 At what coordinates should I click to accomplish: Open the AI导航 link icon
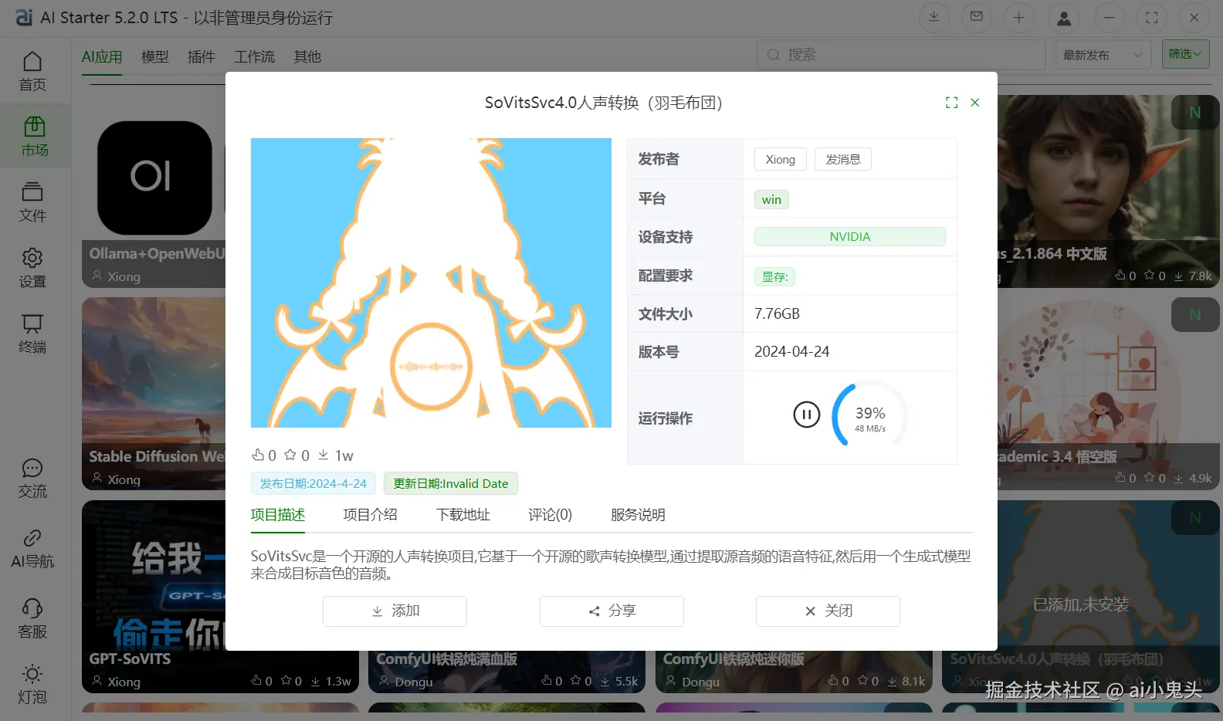32,549
